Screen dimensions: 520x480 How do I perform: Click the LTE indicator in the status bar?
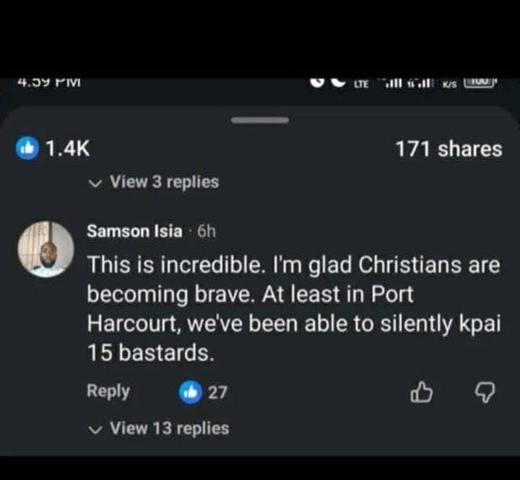pos(361,84)
